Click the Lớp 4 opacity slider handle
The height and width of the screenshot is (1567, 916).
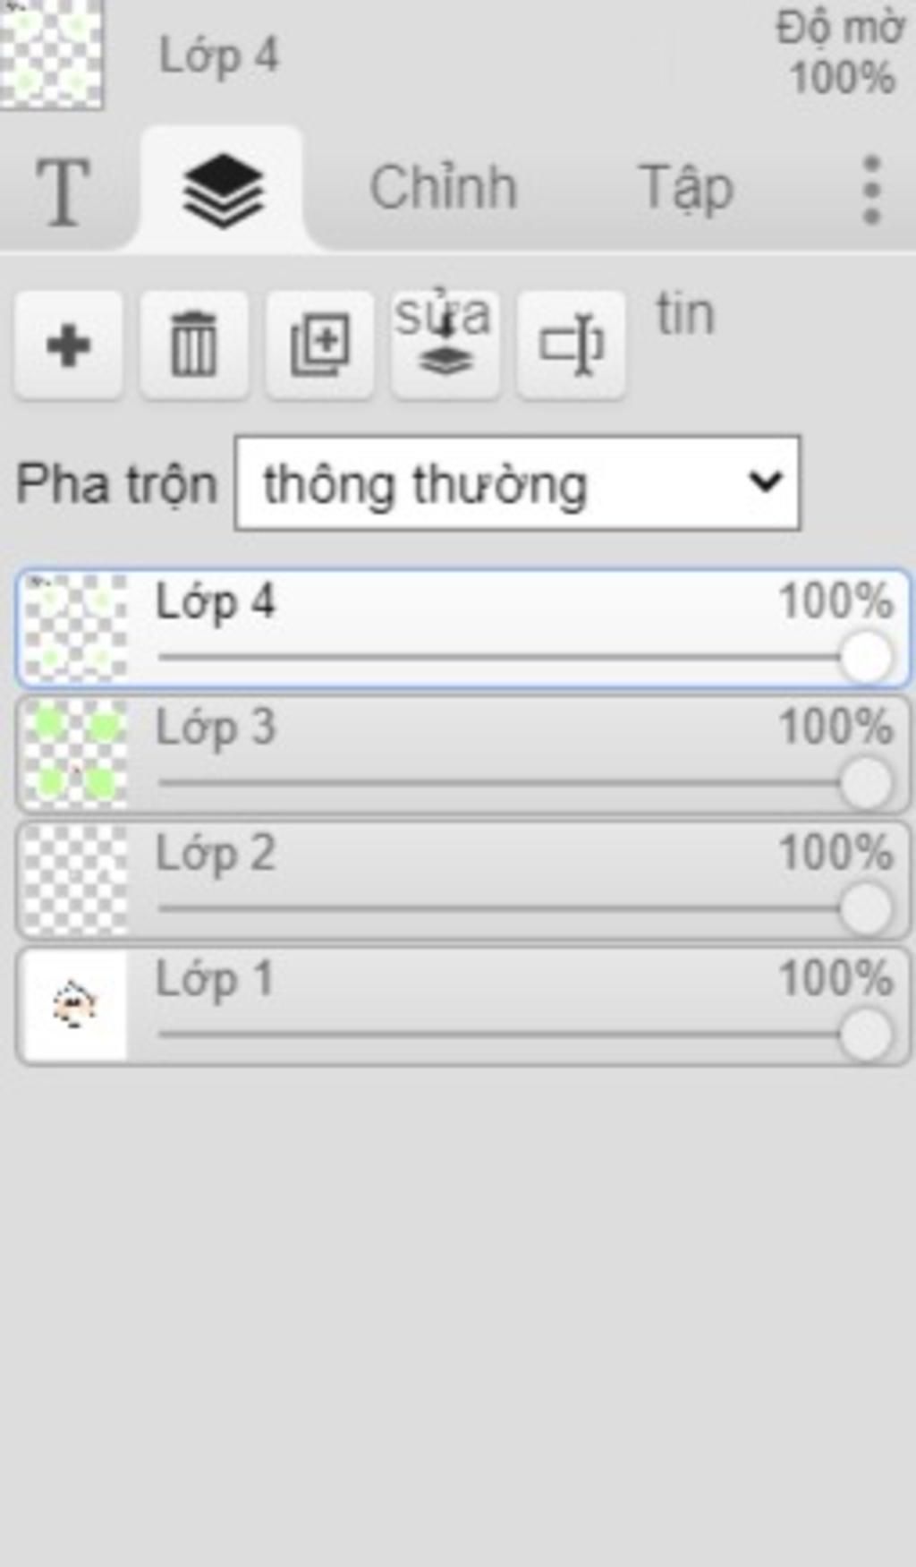pos(866,657)
